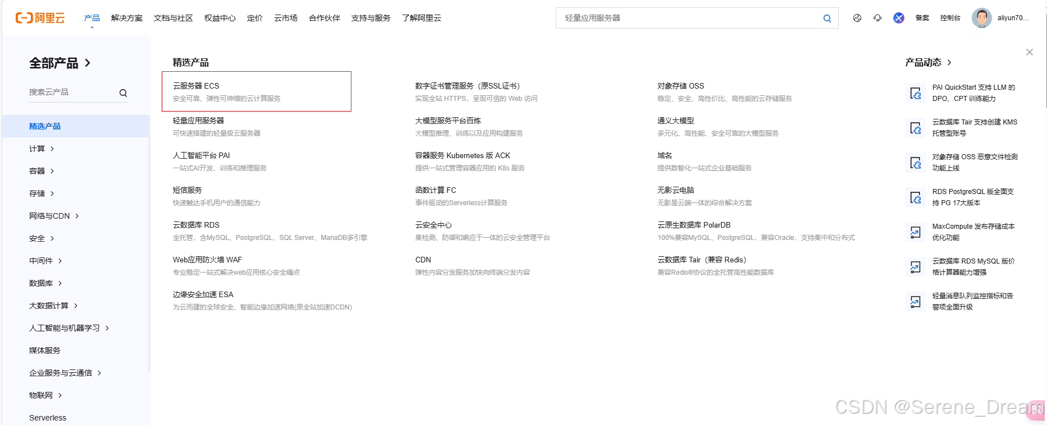Open the 合作伙伴 menu item
Image resolution: width=1047 pixels, height=425 pixels.
click(324, 18)
